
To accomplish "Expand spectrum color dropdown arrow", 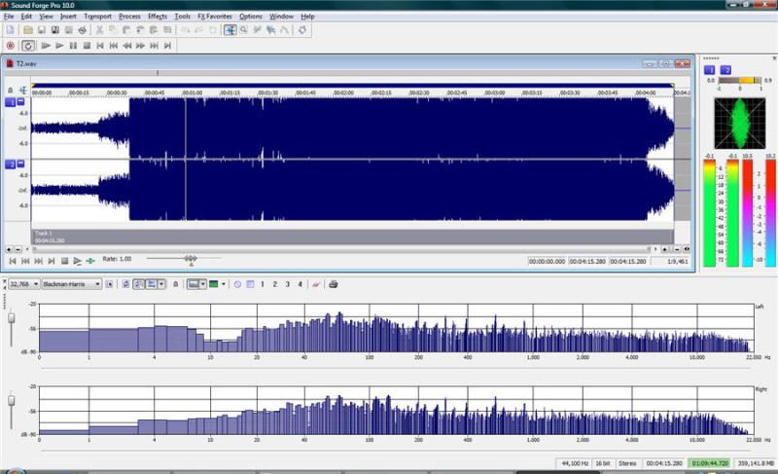I will point(224,284).
